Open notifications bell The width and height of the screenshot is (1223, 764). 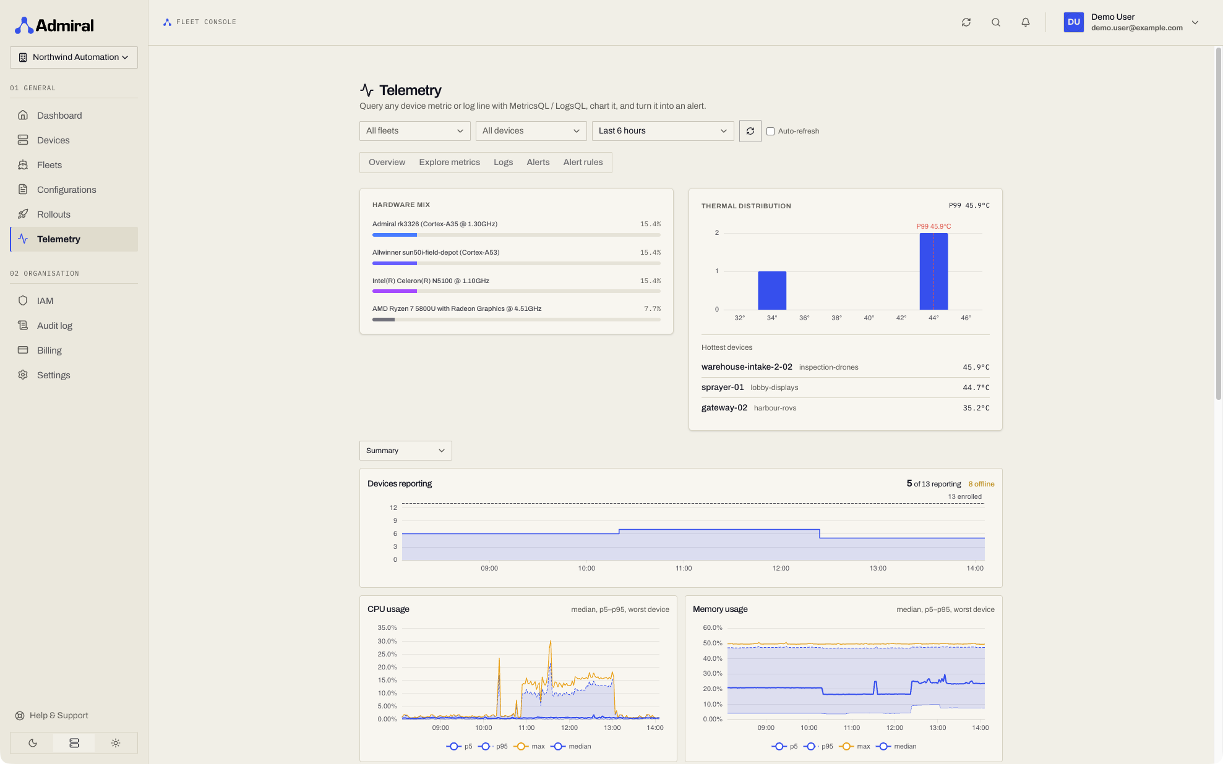(x=1026, y=22)
